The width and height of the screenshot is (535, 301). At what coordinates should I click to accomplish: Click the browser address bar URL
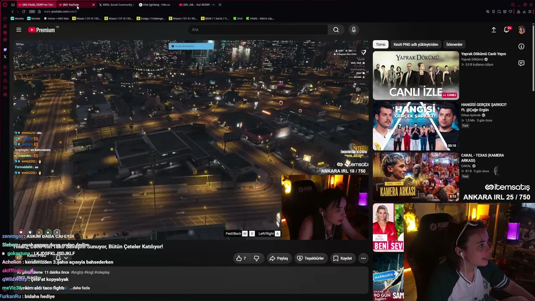(x=60, y=12)
